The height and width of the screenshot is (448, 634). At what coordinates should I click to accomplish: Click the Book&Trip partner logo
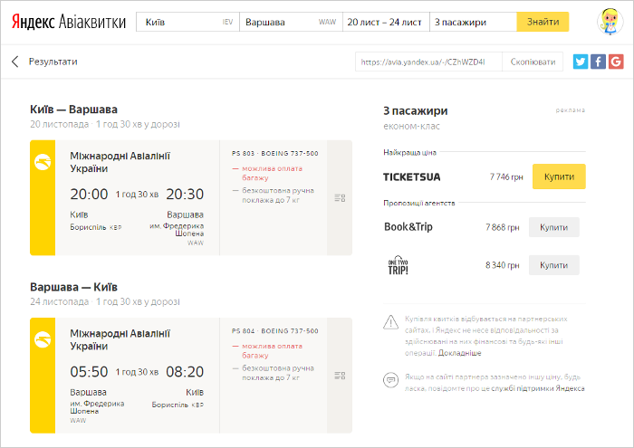point(408,227)
